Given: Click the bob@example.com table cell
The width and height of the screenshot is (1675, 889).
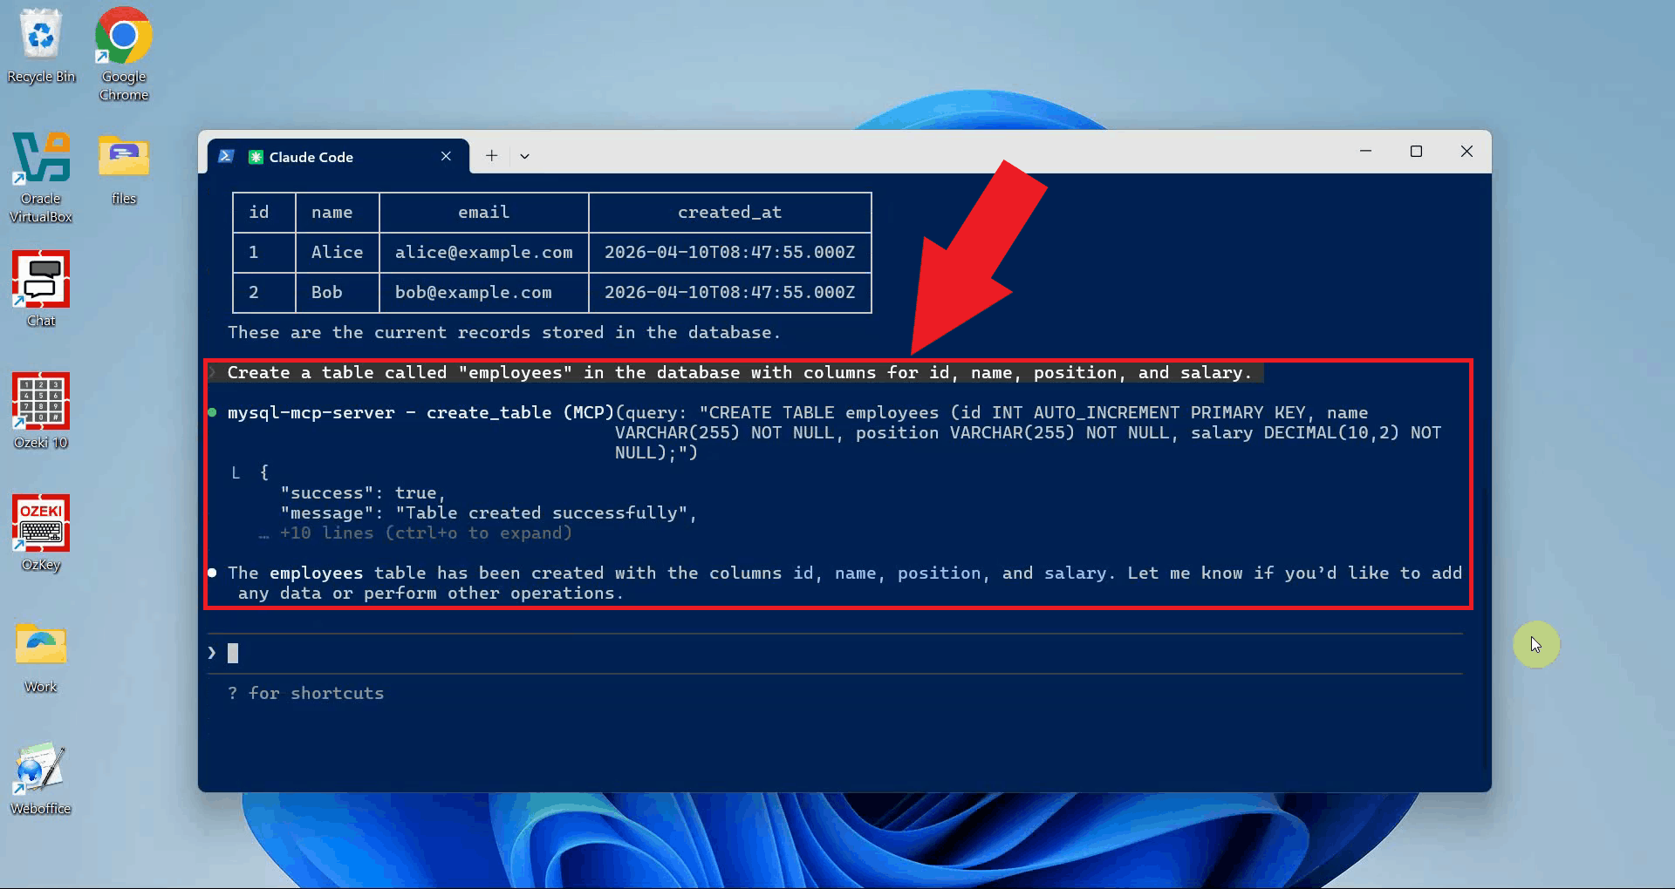Looking at the screenshot, I should pos(484,293).
